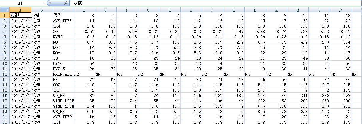Click CH4 cell in row 21
Screen dimensions: 362x124
click(63, 122)
